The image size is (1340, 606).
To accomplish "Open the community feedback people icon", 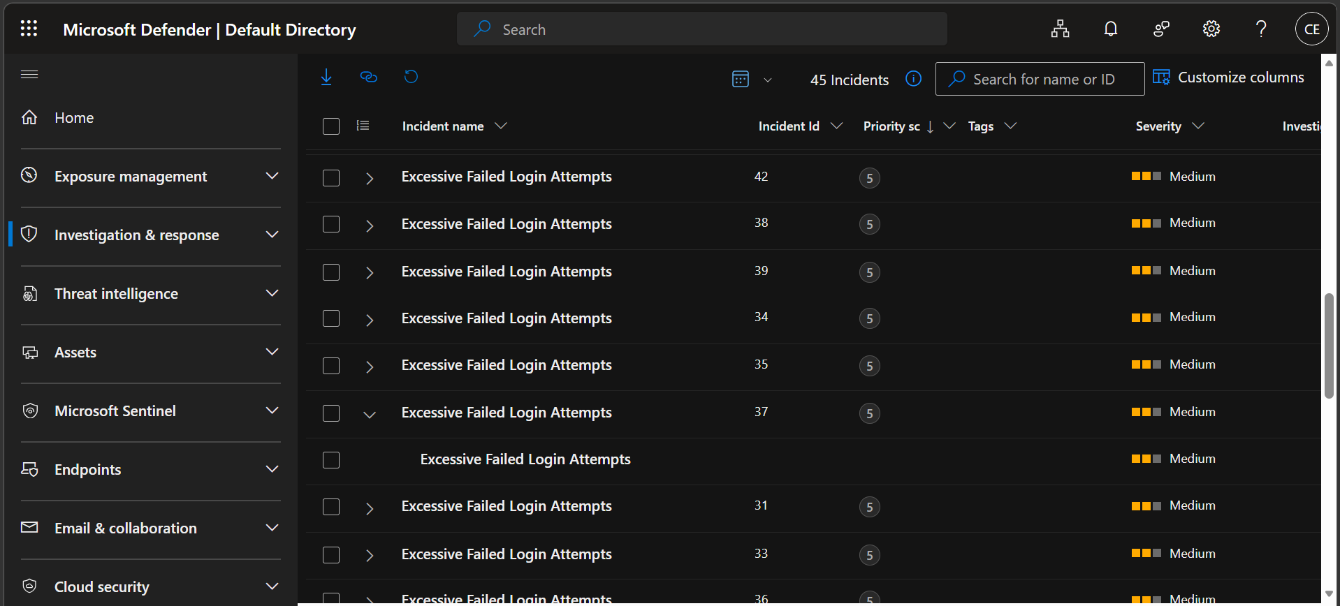I will point(1161,29).
